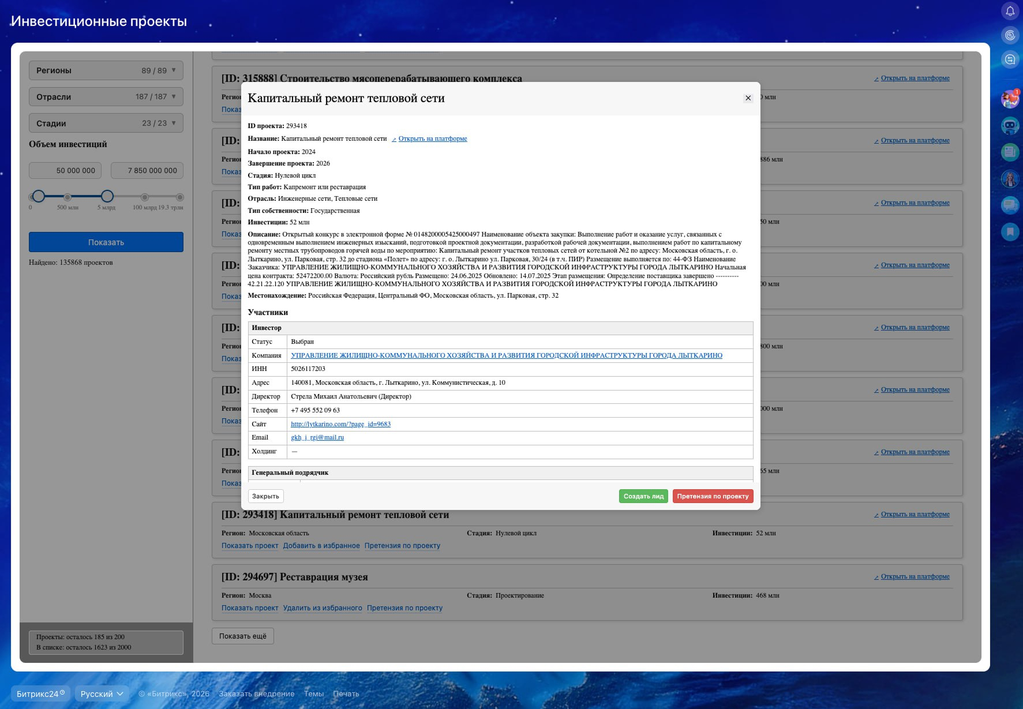Open the notifications bell icon

click(x=1010, y=11)
